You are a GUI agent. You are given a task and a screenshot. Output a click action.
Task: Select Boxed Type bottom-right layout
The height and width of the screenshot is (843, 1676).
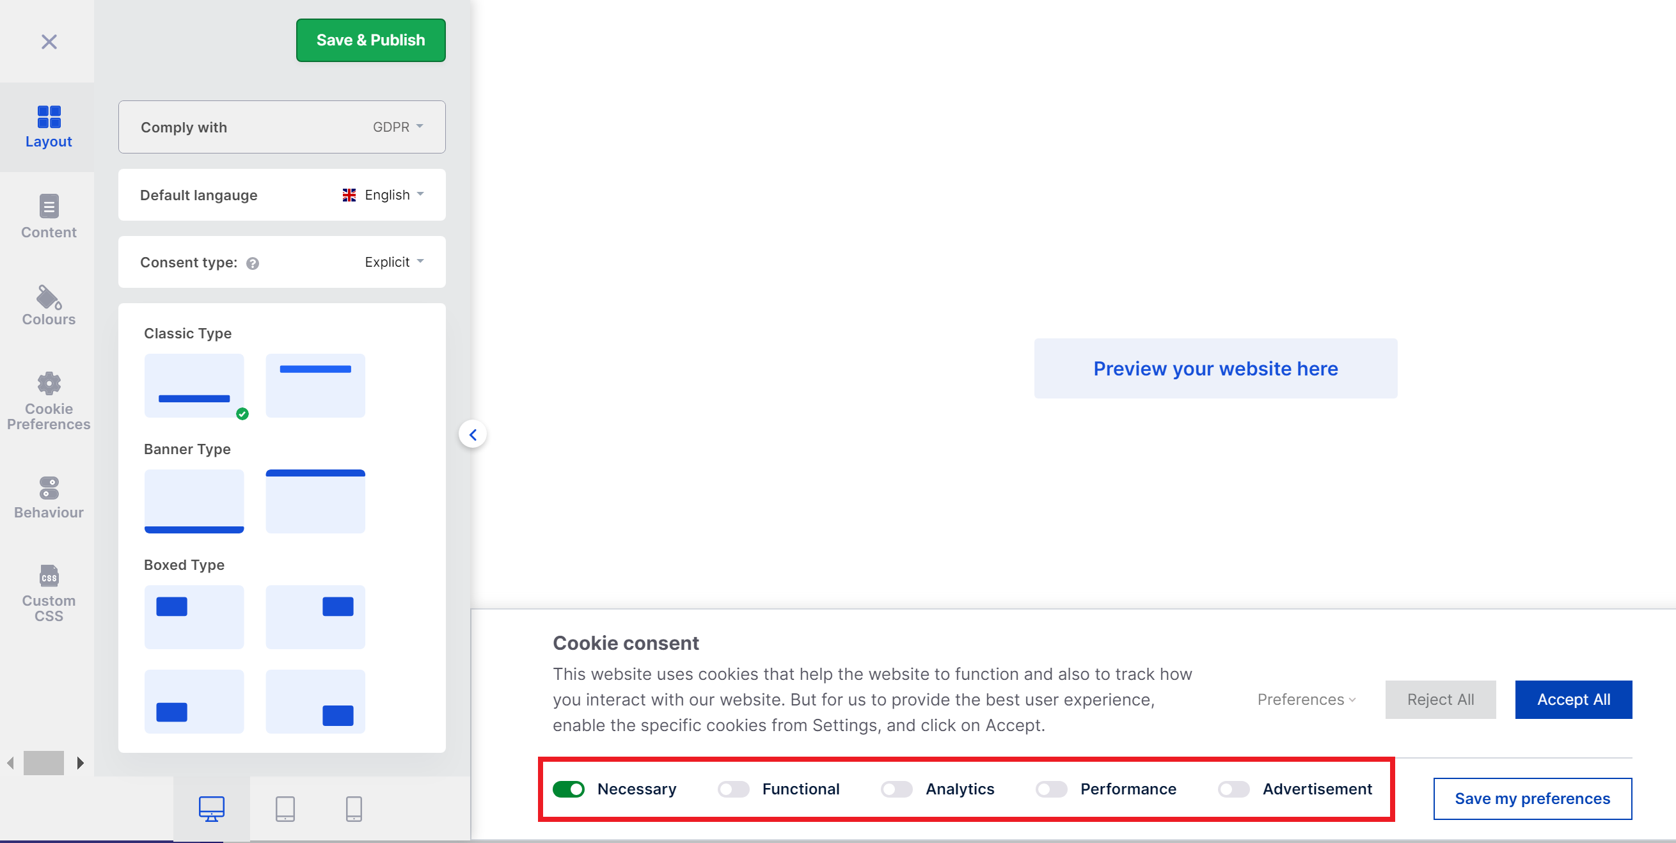315,702
